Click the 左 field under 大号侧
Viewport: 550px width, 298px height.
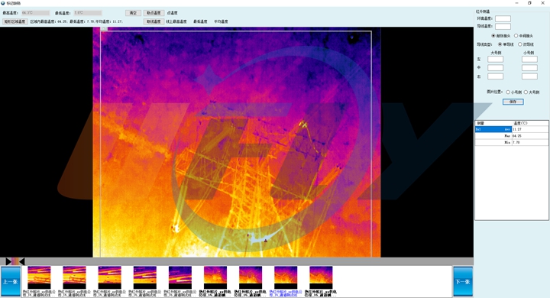495,60
